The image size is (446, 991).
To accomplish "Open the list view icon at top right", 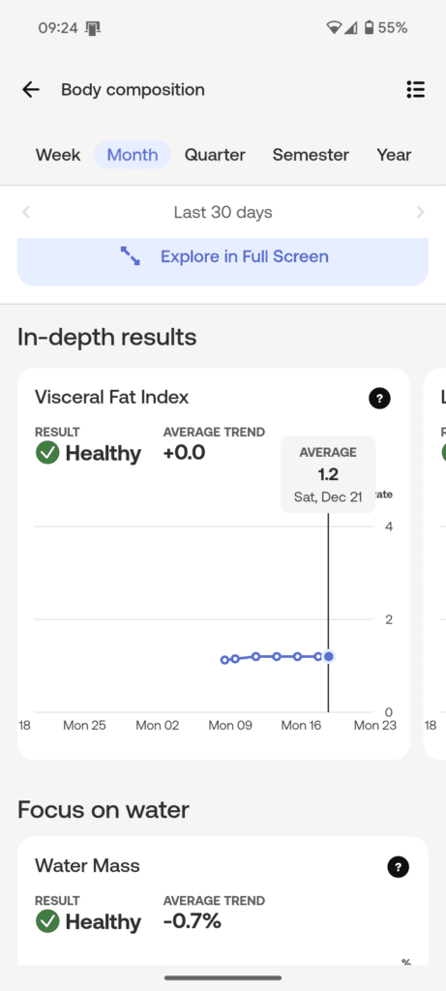I will [415, 90].
